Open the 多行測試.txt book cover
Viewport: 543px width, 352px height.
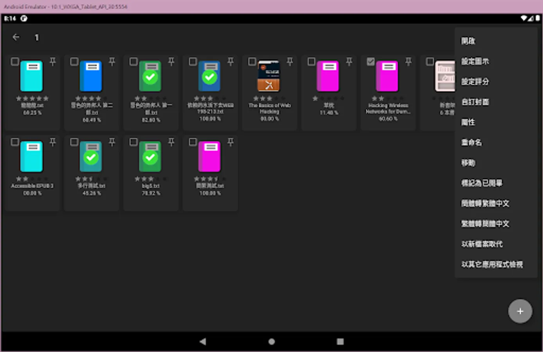[91, 156]
